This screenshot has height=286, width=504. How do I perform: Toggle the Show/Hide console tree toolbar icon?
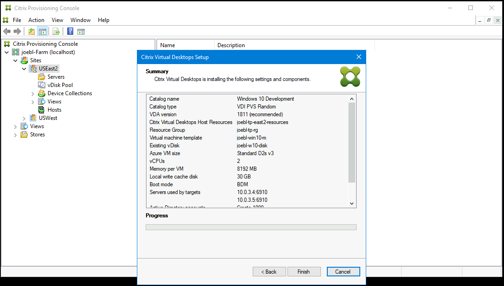tap(42, 31)
